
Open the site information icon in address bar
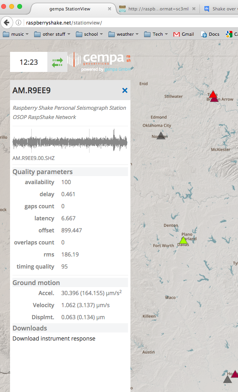point(18,23)
